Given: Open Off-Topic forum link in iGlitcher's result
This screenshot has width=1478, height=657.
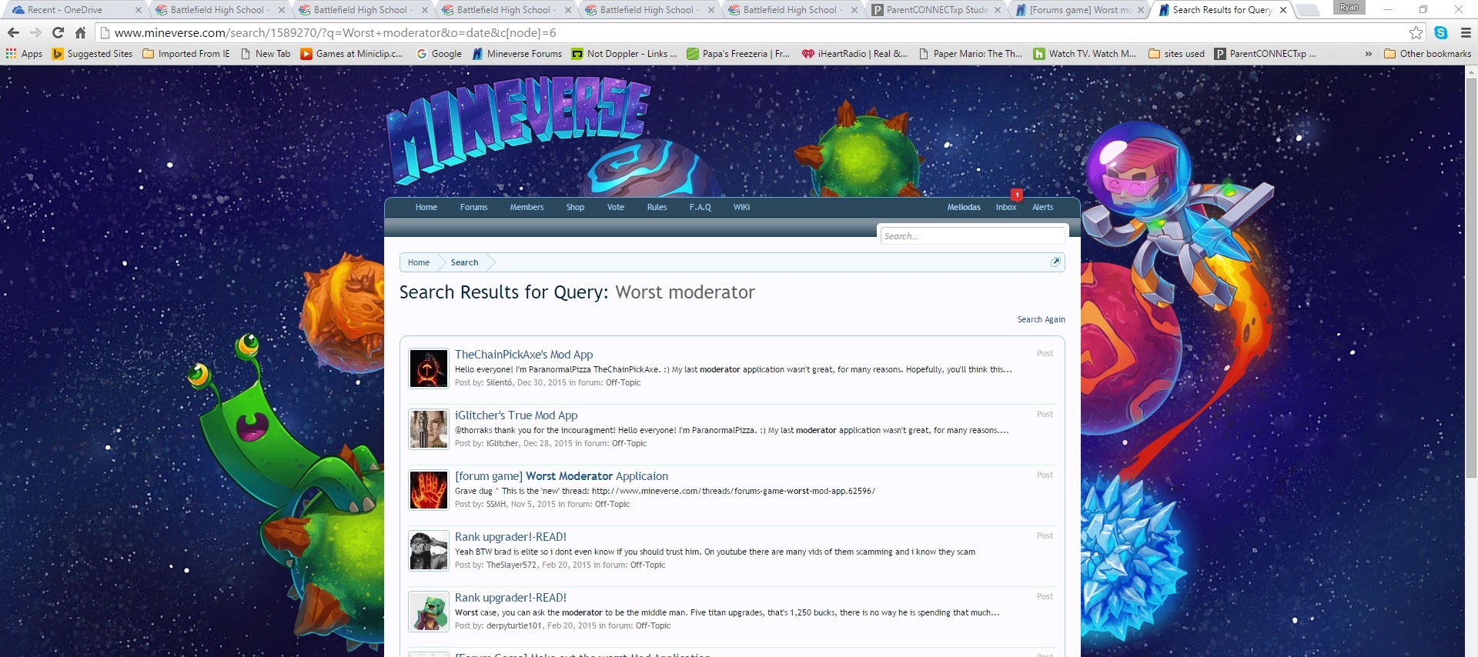Looking at the screenshot, I should coord(629,443).
